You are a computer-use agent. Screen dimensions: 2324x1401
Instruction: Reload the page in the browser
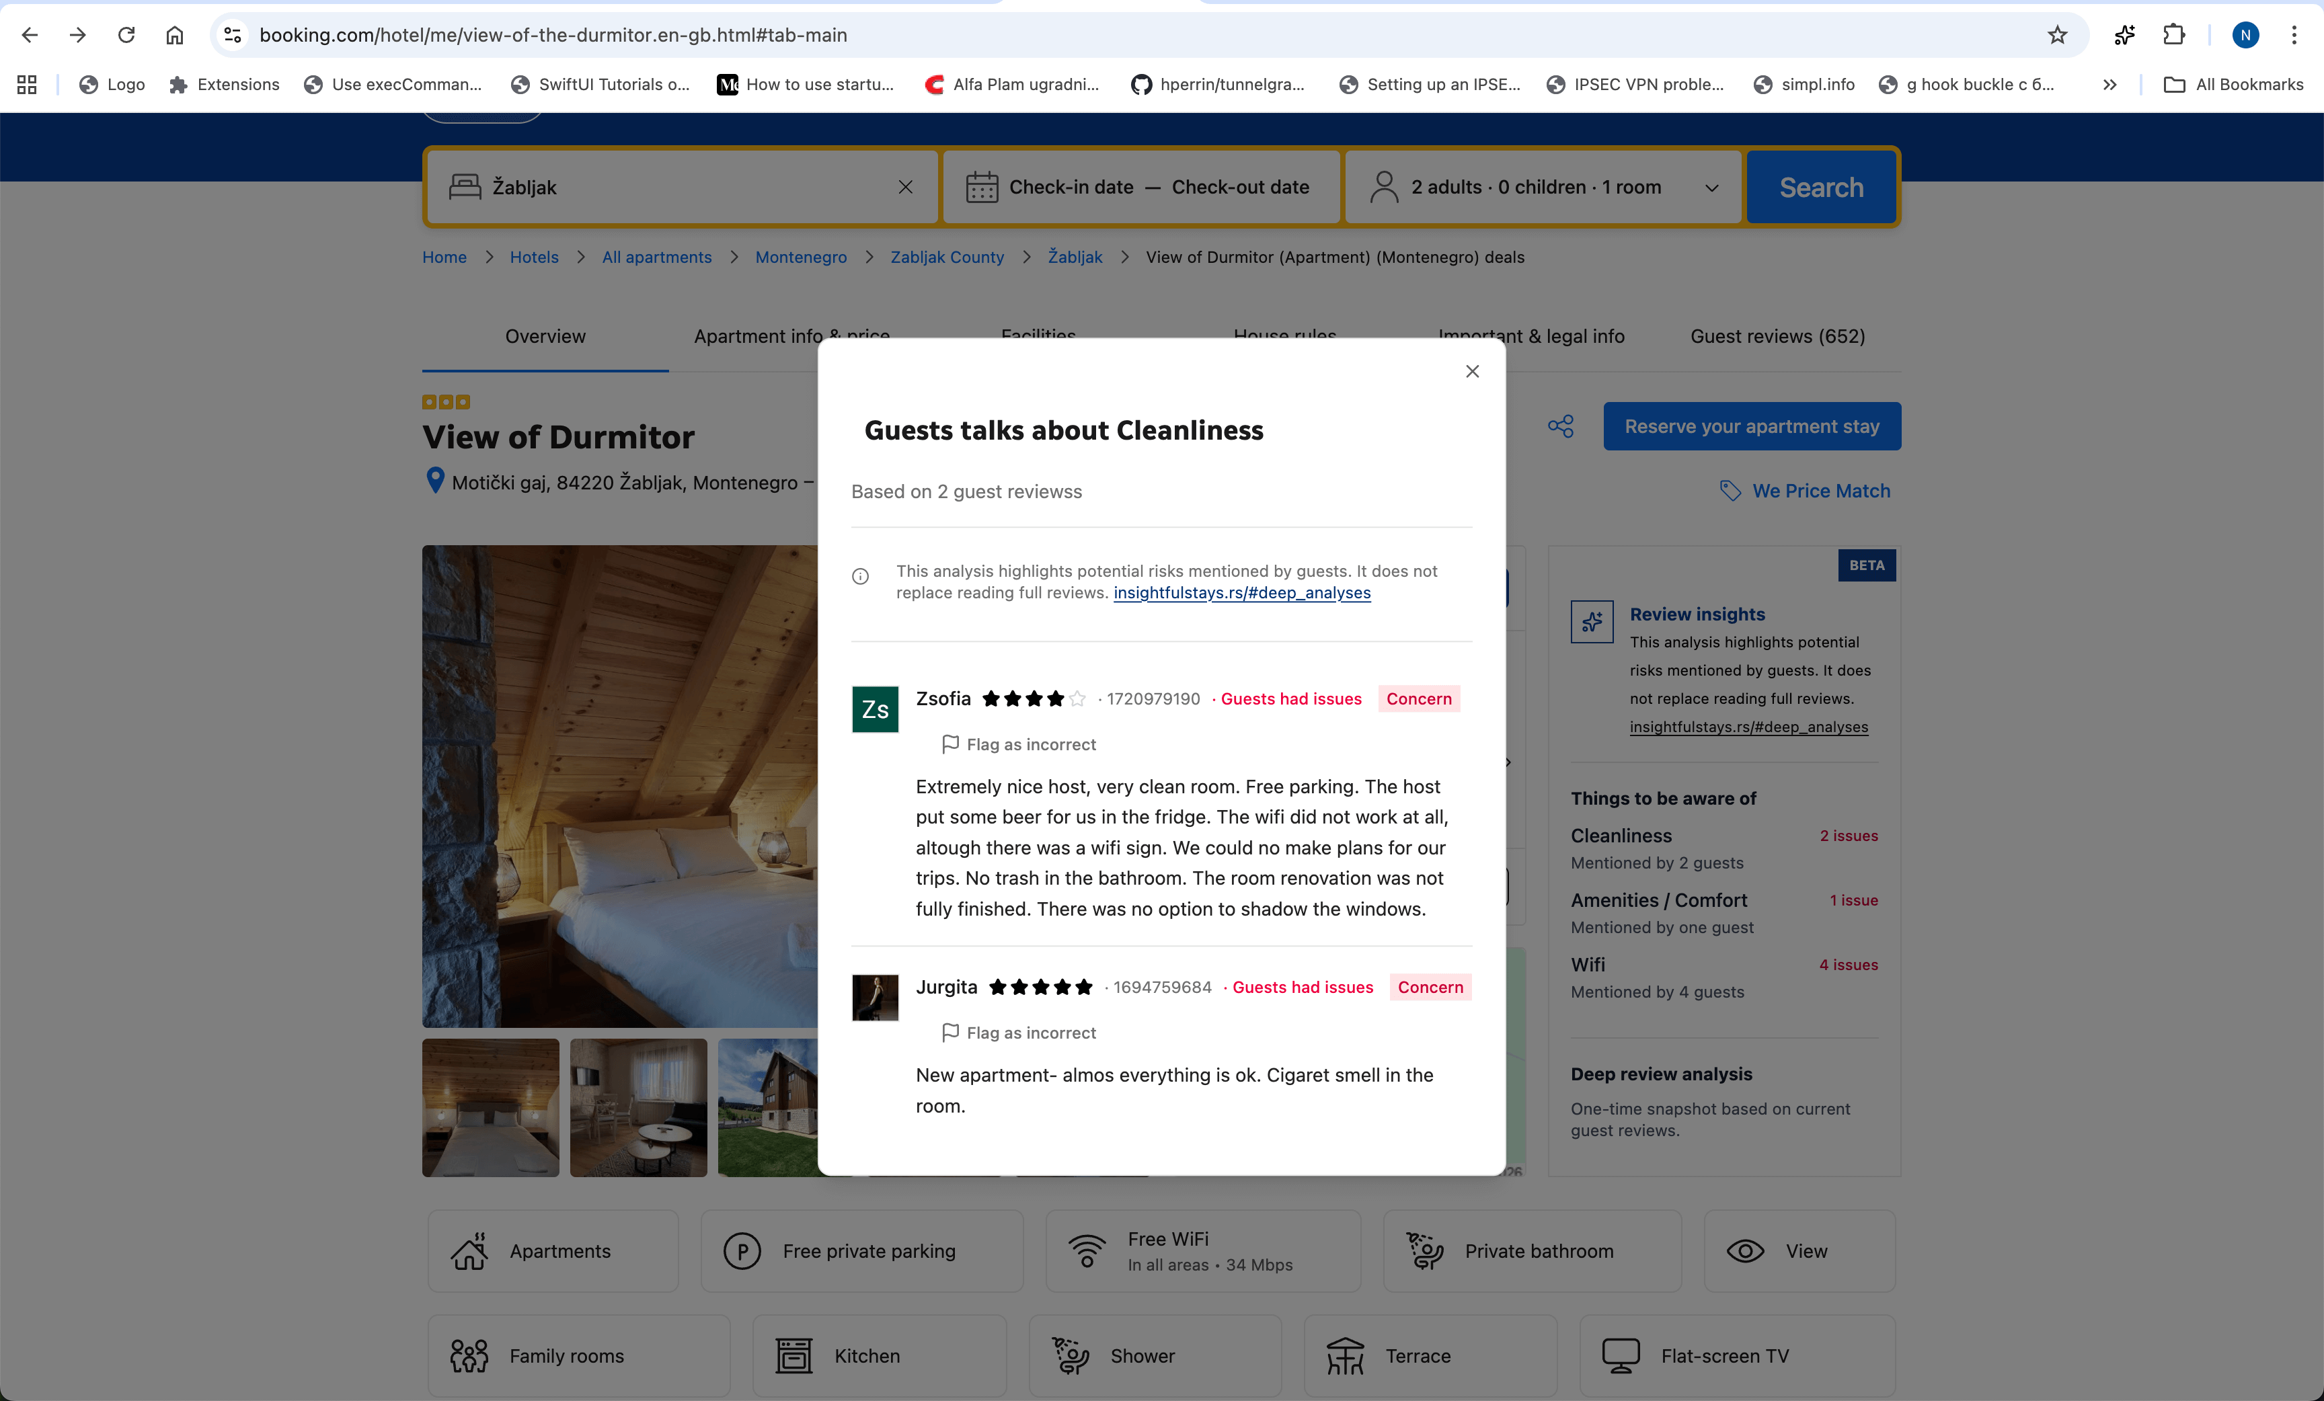pyautogui.click(x=126, y=35)
